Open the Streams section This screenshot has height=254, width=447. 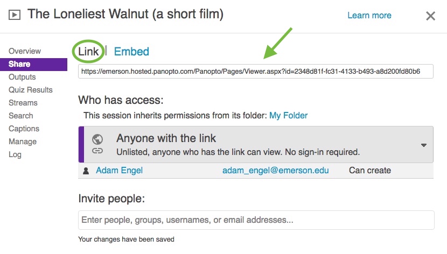(x=23, y=102)
